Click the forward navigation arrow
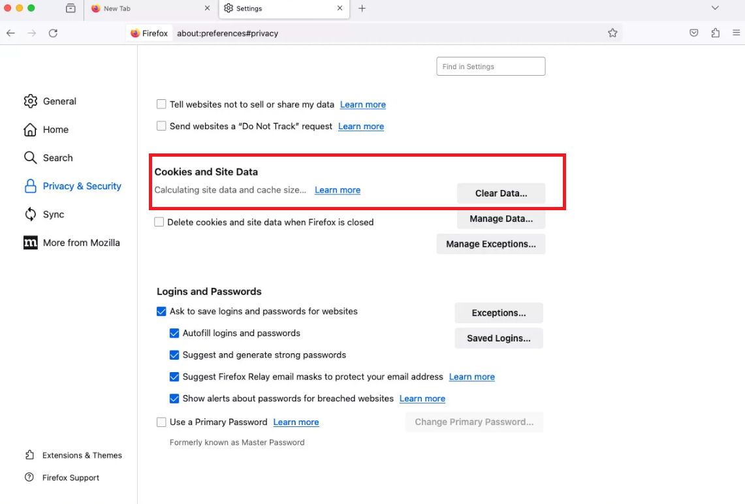Viewport: 745px width, 504px height. (32, 33)
